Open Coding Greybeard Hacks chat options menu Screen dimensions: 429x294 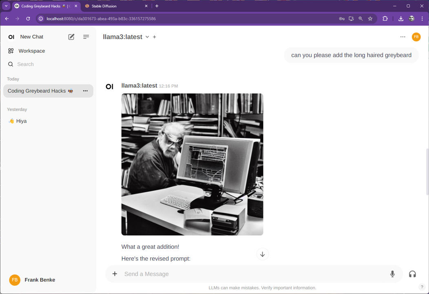click(x=85, y=91)
